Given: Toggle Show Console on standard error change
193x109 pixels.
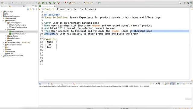Looking at the screenshot, I should click(174, 84).
